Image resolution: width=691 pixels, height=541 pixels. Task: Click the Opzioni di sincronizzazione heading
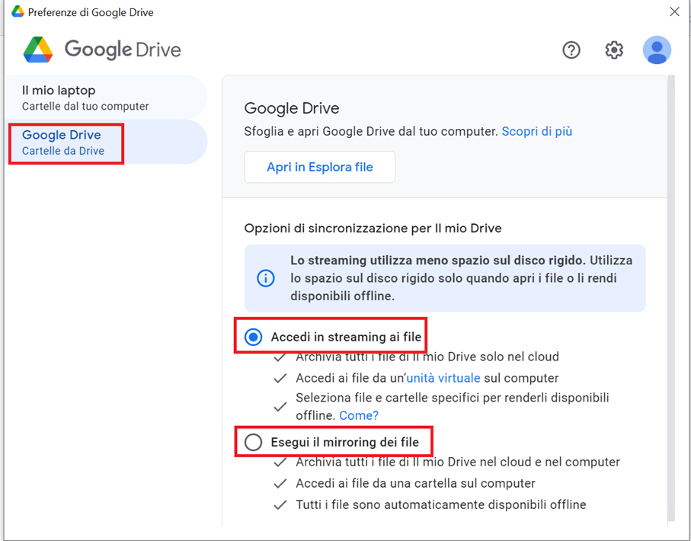(x=373, y=228)
